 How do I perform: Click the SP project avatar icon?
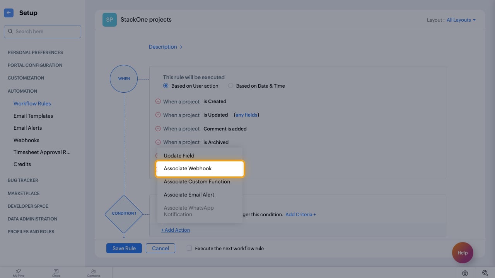(x=109, y=20)
